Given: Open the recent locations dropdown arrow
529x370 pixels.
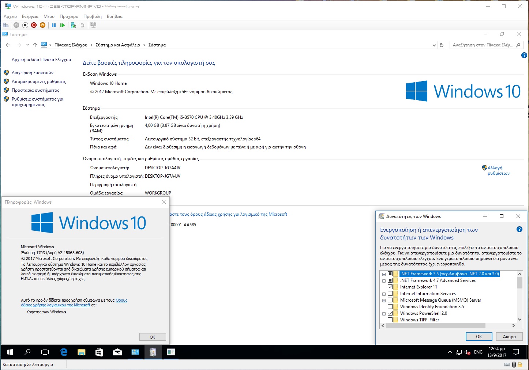Looking at the screenshot, I should [27, 45].
